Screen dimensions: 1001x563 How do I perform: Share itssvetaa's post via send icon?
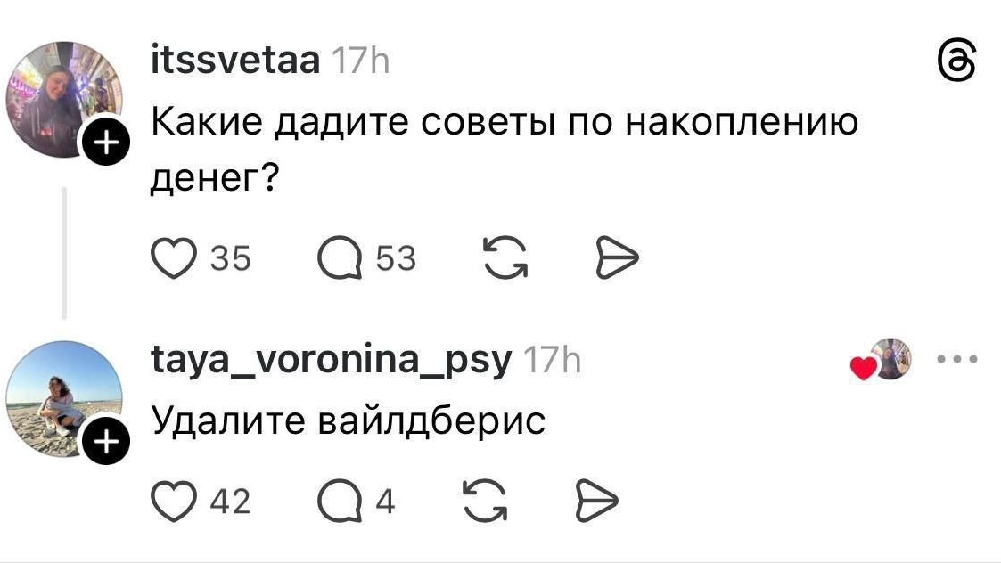[x=617, y=258]
